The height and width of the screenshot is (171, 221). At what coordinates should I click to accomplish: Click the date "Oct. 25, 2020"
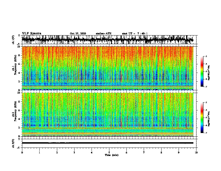pyautogui.click(x=78, y=34)
